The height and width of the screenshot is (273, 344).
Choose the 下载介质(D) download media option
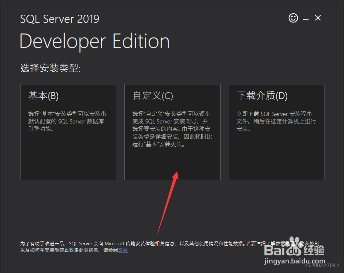tap(277, 132)
